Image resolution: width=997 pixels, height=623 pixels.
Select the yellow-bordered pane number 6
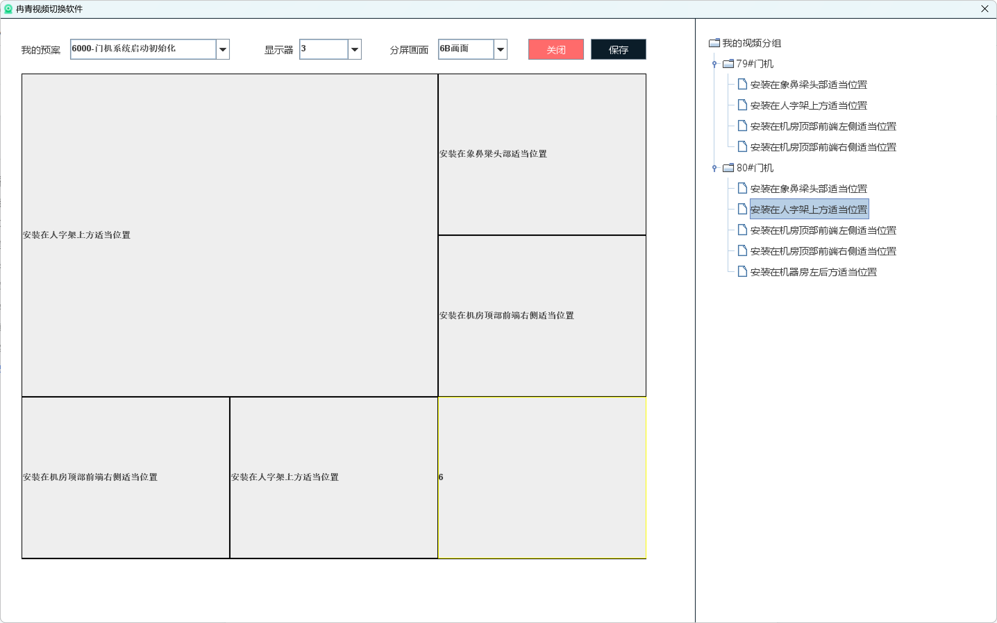pyautogui.click(x=542, y=477)
